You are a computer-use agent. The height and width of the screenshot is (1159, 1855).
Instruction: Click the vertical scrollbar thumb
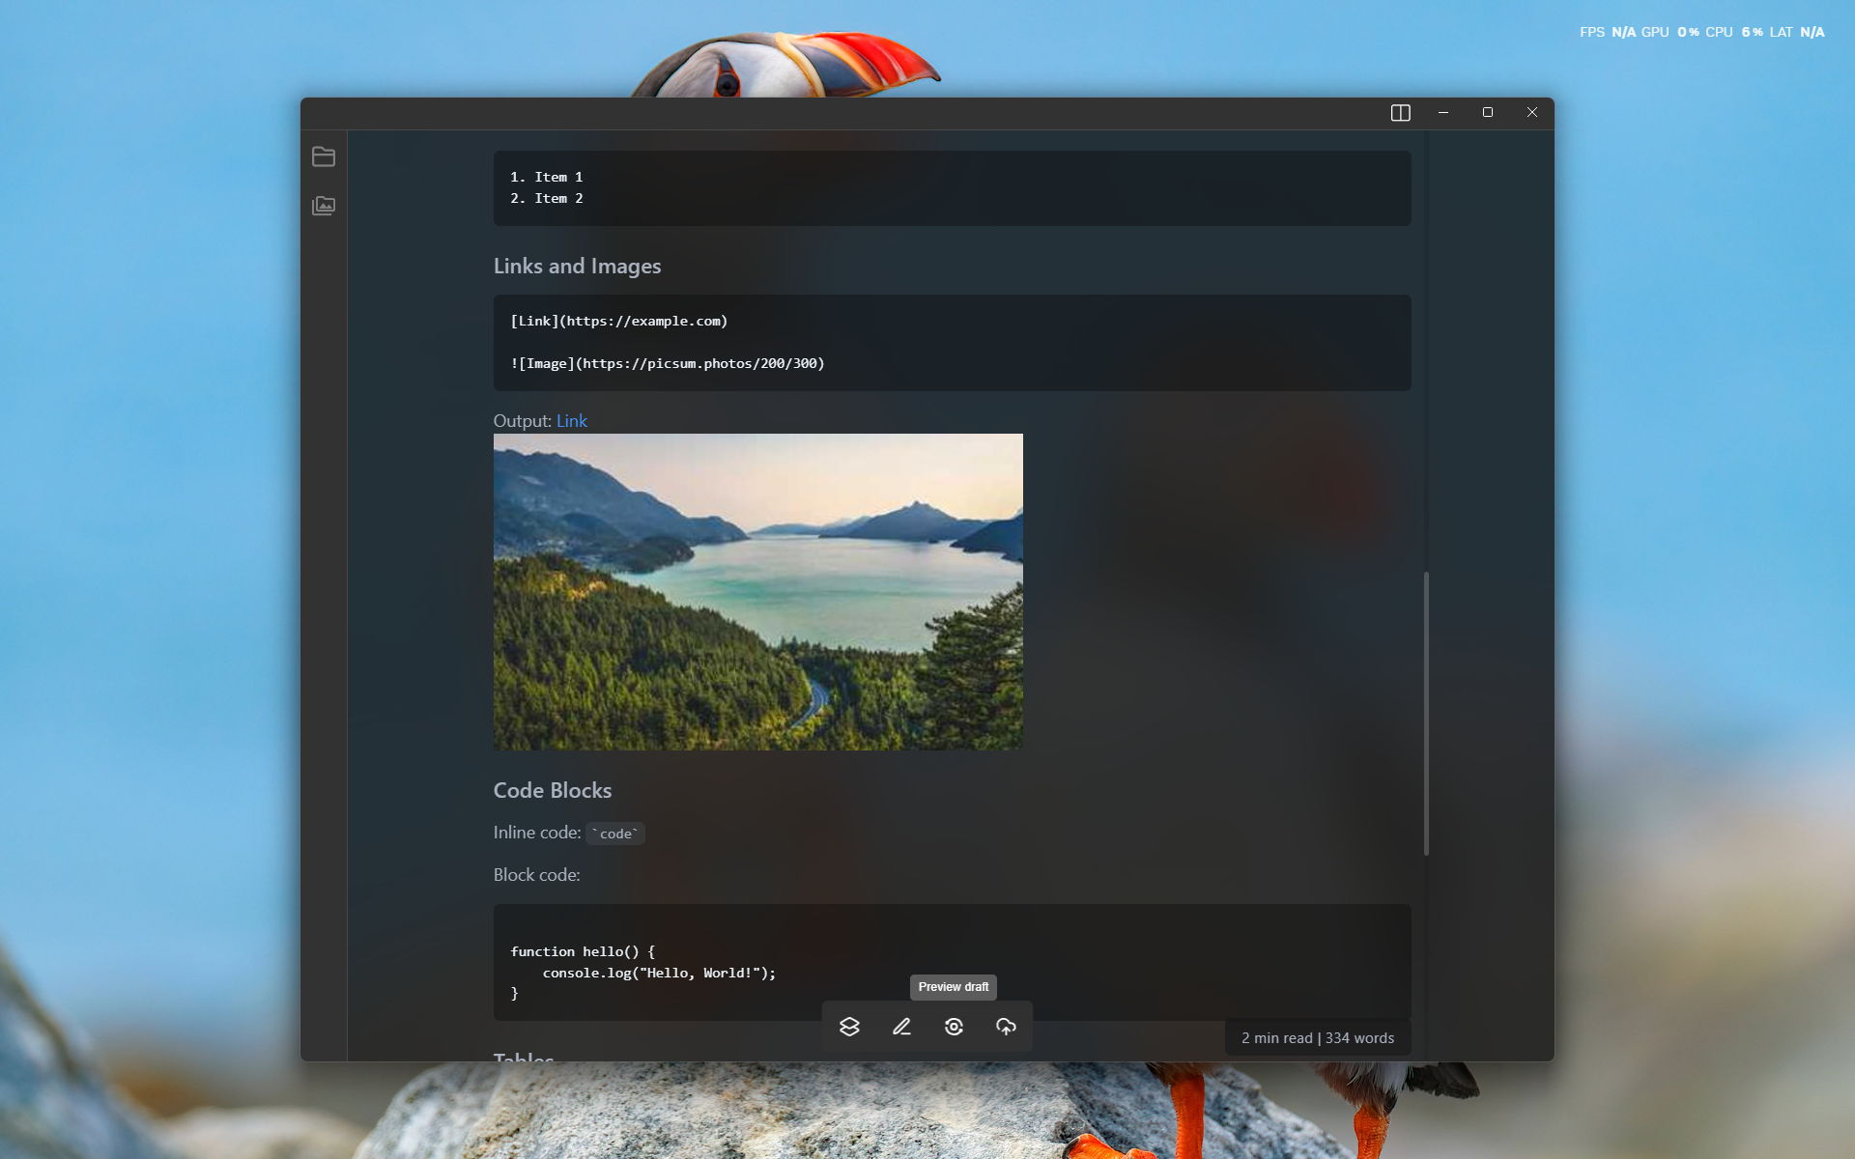1426,713
